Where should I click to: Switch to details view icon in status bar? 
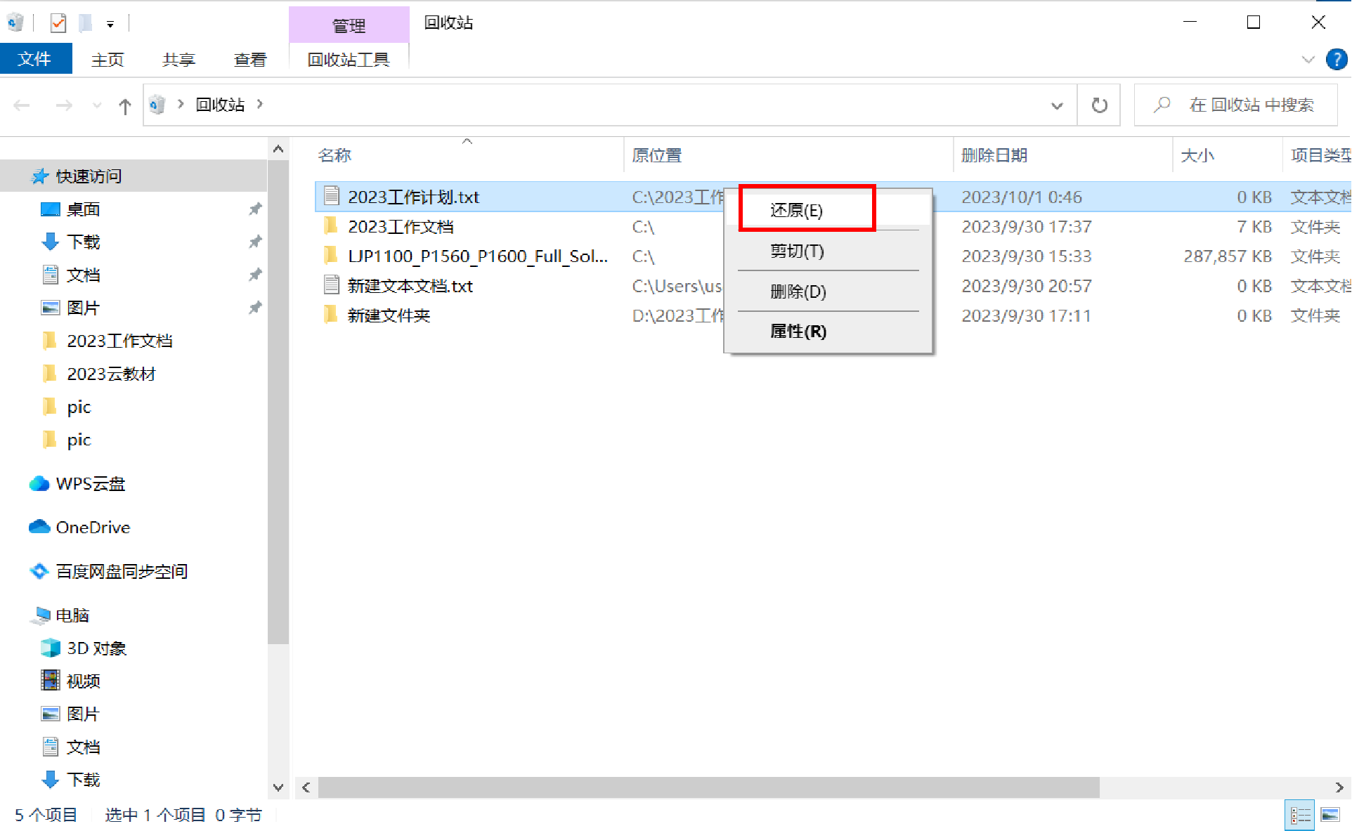[x=1300, y=815]
